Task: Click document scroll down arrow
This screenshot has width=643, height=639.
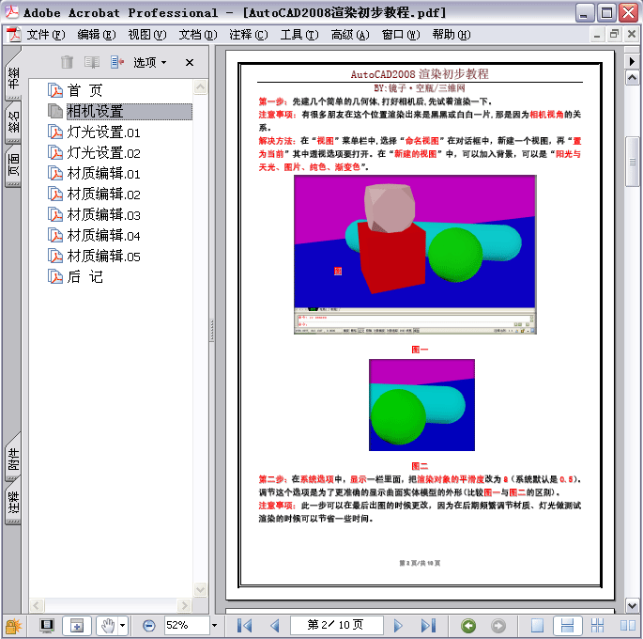Action: [633, 605]
